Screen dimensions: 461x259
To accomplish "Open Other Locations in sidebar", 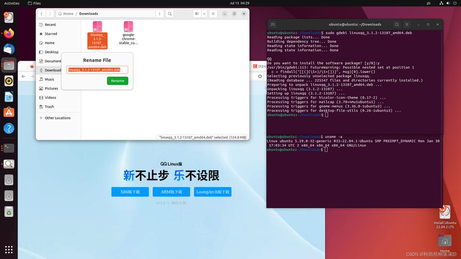I will point(58,118).
